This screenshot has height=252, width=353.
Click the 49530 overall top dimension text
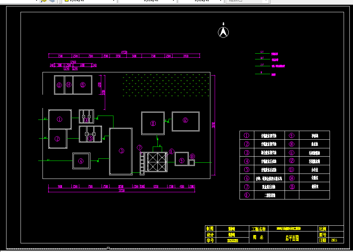tap(124, 52)
